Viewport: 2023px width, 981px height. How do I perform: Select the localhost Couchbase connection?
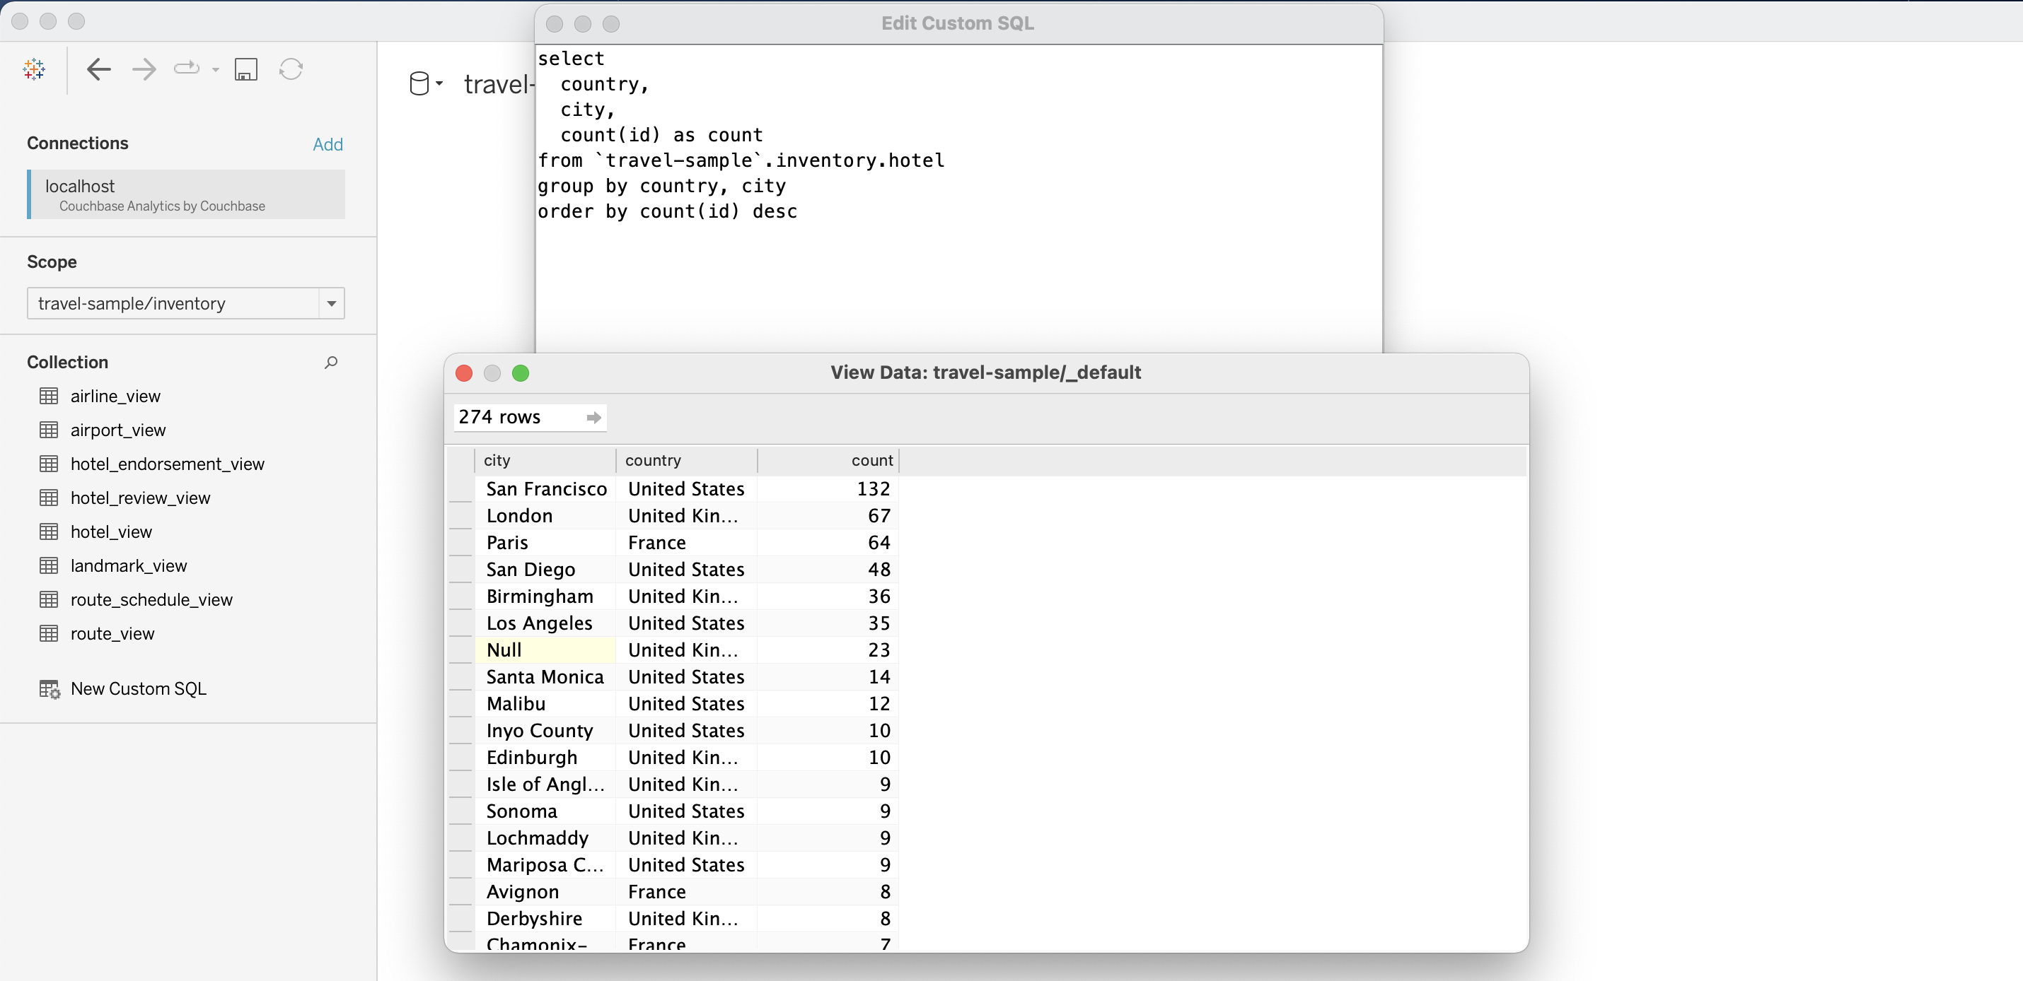(186, 194)
